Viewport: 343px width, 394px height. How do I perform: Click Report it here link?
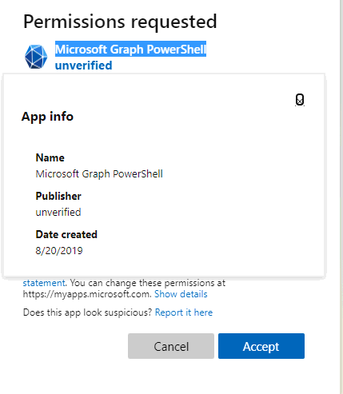(x=184, y=312)
